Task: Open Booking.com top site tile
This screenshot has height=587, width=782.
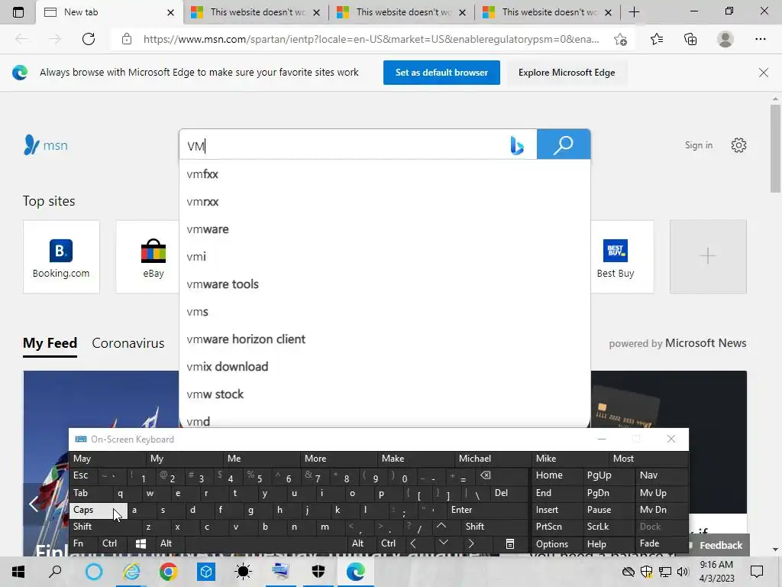Action: pos(61,257)
